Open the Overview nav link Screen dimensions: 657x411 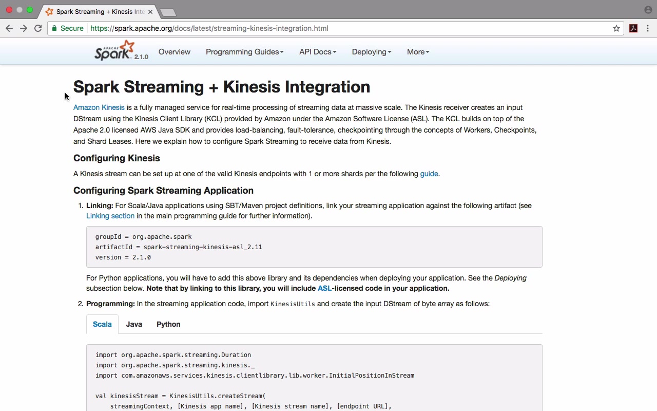click(175, 52)
